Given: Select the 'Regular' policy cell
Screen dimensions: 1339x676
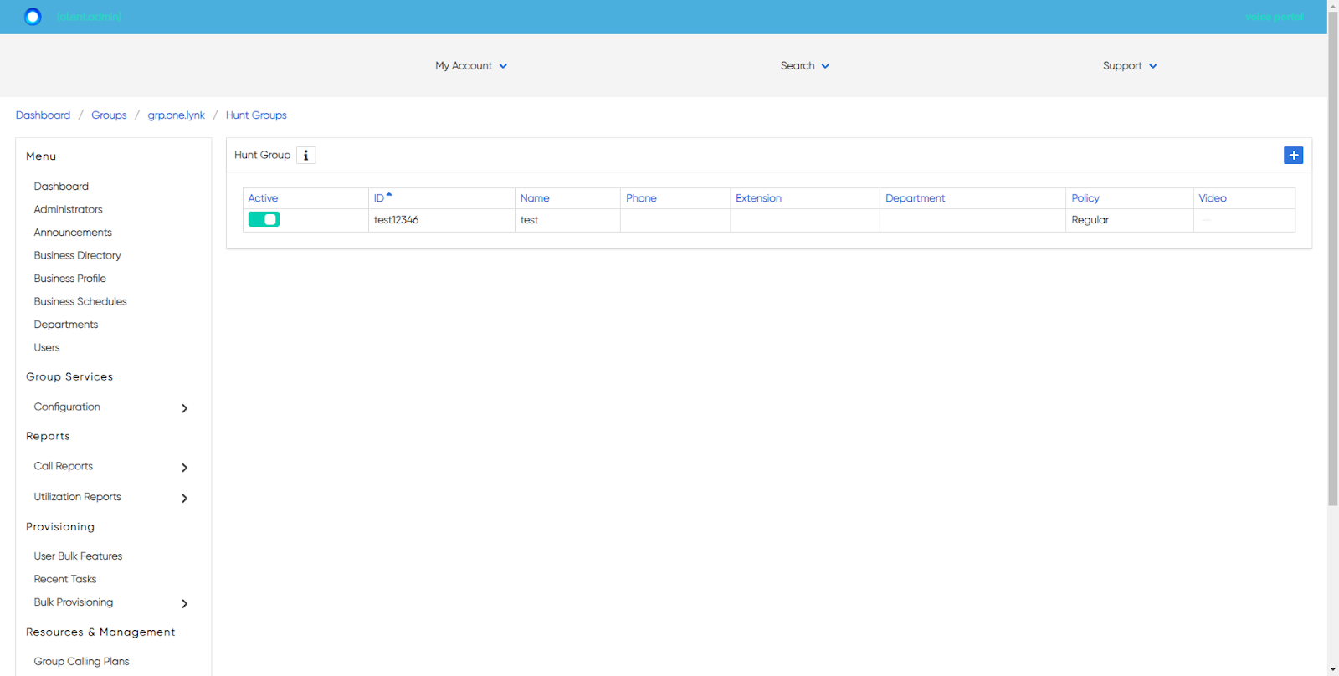Looking at the screenshot, I should [x=1129, y=220].
